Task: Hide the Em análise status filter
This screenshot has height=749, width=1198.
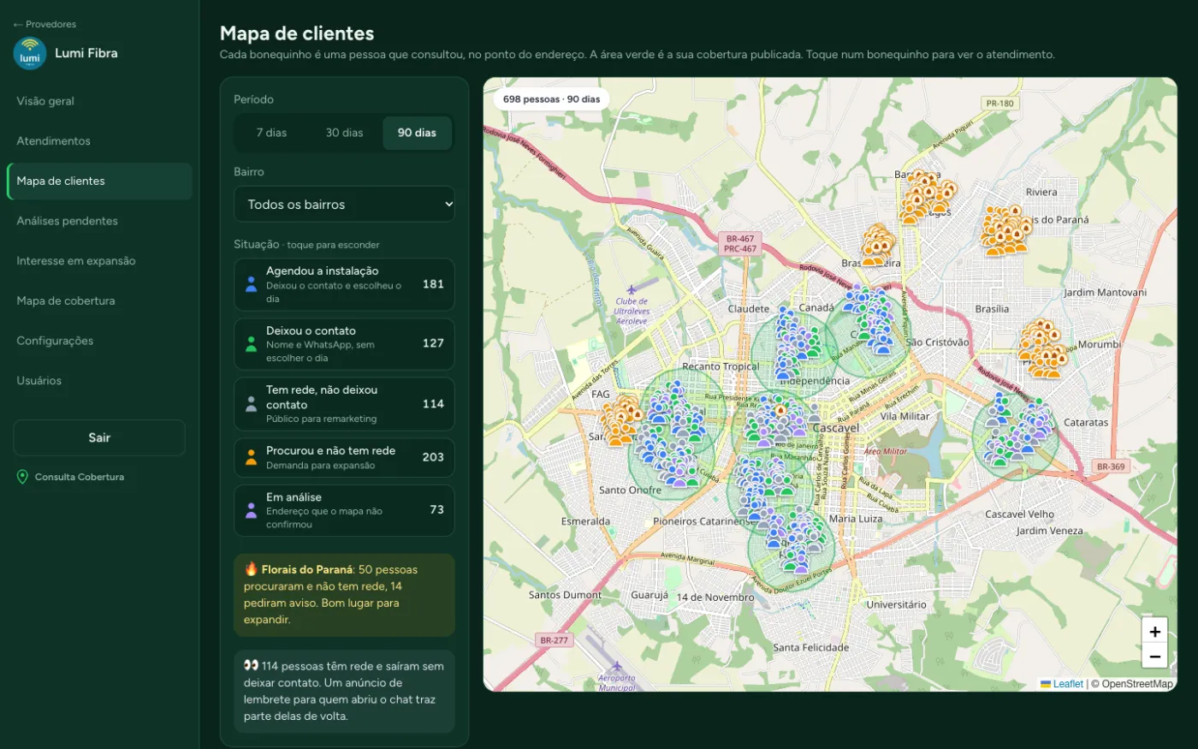Action: [344, 510]
